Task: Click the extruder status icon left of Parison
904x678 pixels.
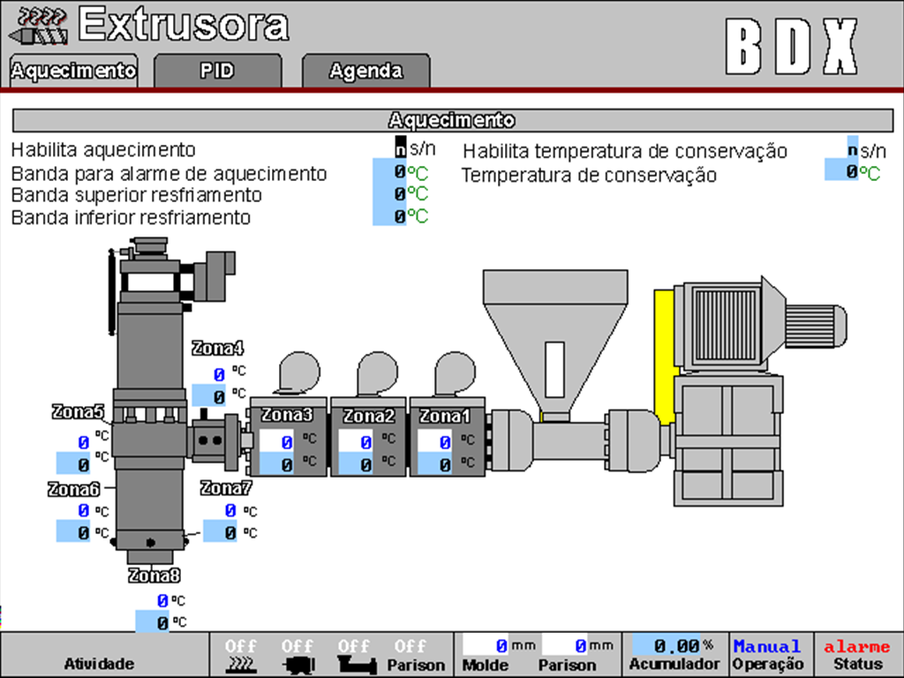Action: (x=355, y=664)
